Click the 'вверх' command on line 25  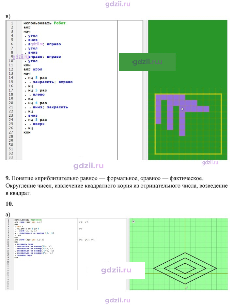[x=39, y=124]
